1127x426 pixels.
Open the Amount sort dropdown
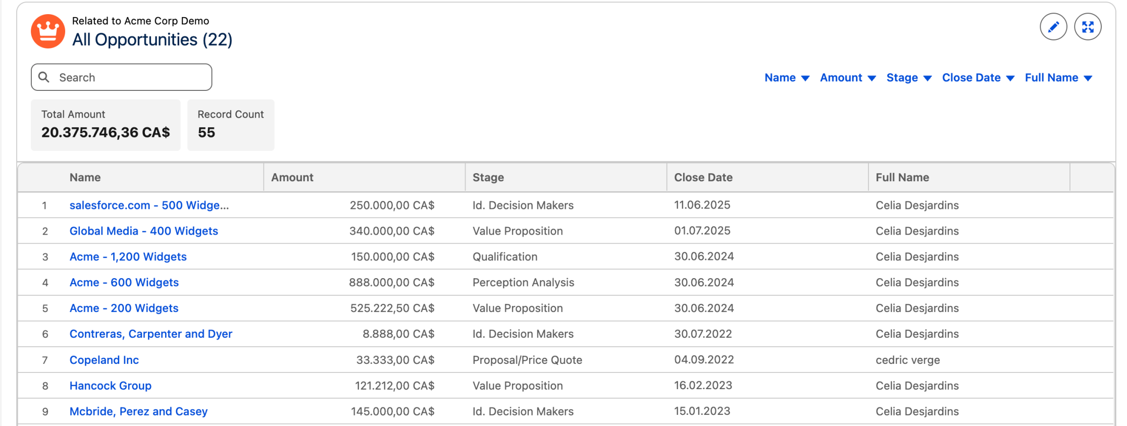pyautogui.click(x=848, y=78)
